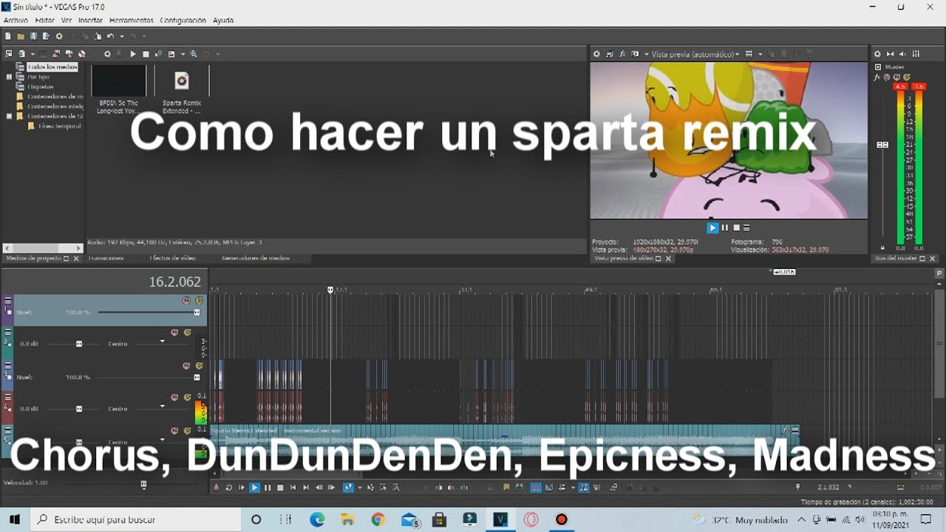The image size is (946, 532).
Task: Open mixing console icon in master bus
Action: 916,54
